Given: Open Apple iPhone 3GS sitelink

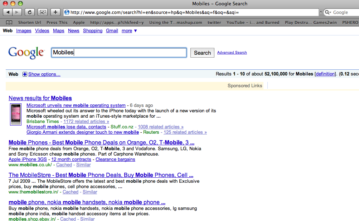Looking at the screenshot, I should click(28, 159).
